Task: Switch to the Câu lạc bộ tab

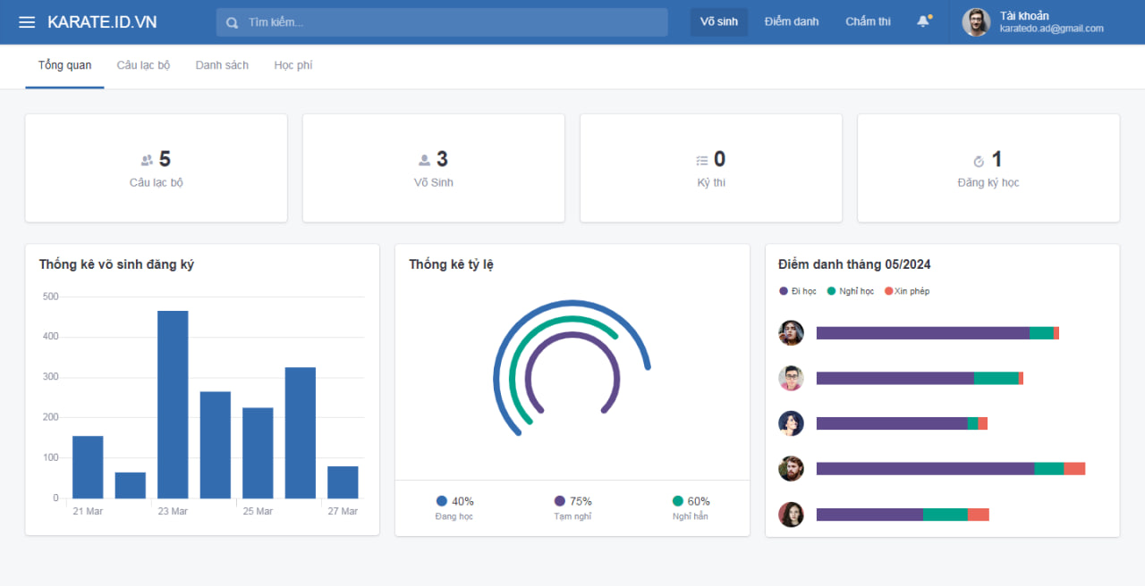Action: tap(143, 65)
